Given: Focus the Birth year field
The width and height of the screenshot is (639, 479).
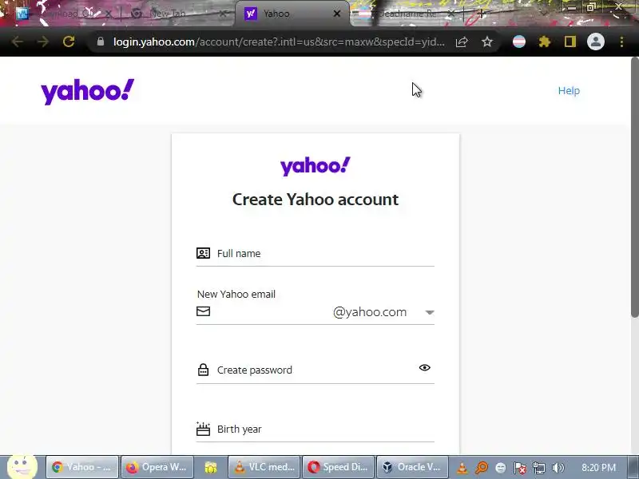Looking at the screenshot, I should pos(315,430).
